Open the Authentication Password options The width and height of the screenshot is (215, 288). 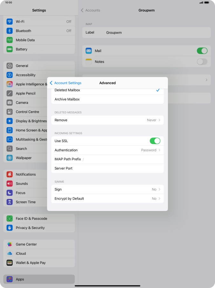(107, 150)
